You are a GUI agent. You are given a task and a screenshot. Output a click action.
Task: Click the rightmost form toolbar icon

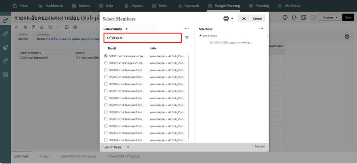(75, 27)
